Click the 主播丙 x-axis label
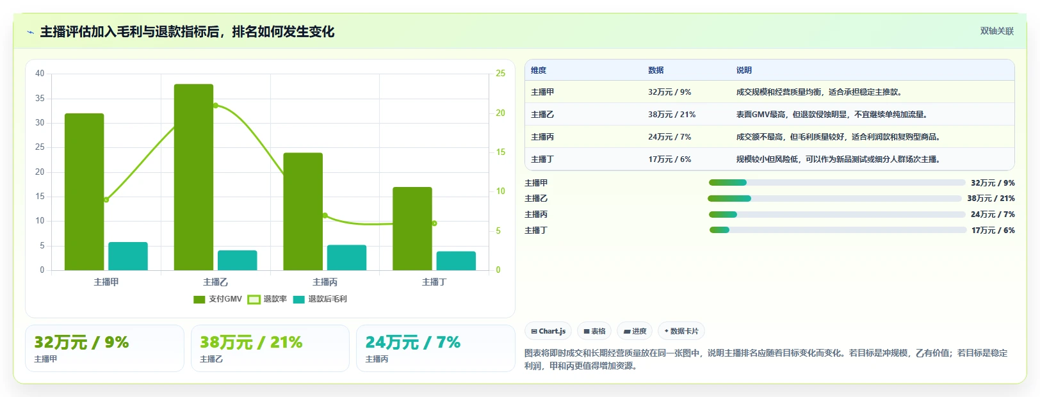Screen dimensions: 1040x397 click(x=325, y=282)
